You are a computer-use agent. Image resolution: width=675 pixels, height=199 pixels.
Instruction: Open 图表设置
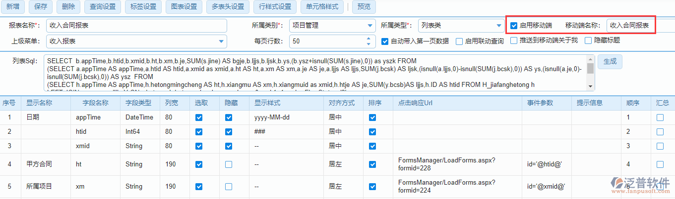184,7
